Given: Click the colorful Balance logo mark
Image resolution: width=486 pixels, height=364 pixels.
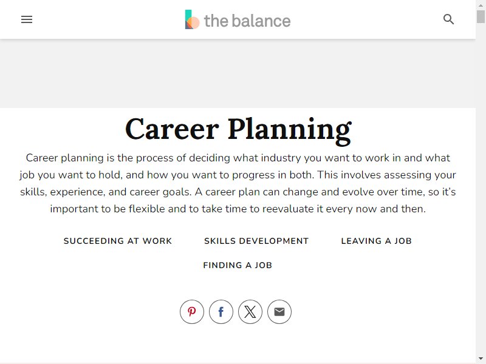Looking at the screenshot, I should (x=192, y=19).
